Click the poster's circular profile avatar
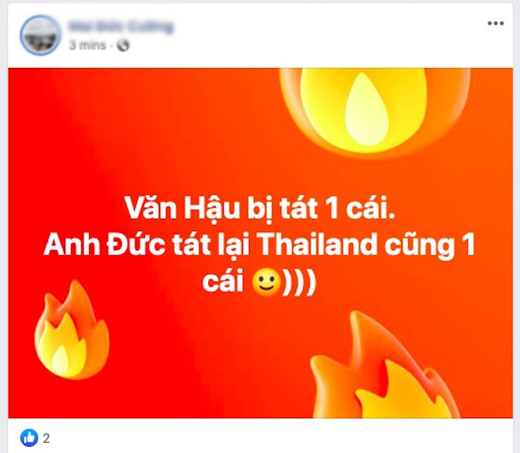 pyautogui.click(x=40, y=35)
